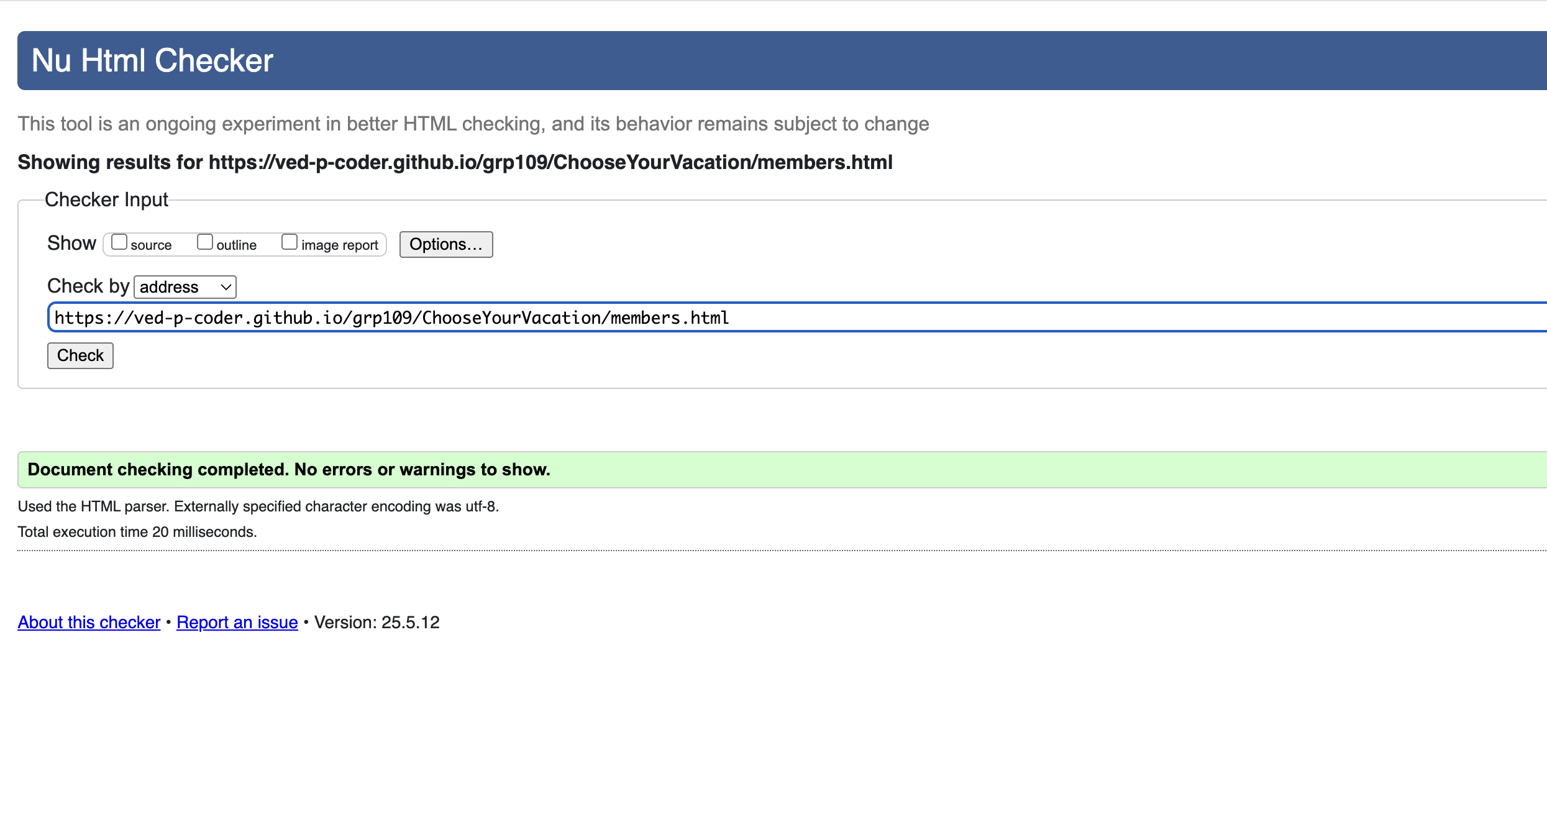Viewport: 1547px width, 814px height.
Task: Select the 'Document checking completed' success message
Action: tap(782, 470)
